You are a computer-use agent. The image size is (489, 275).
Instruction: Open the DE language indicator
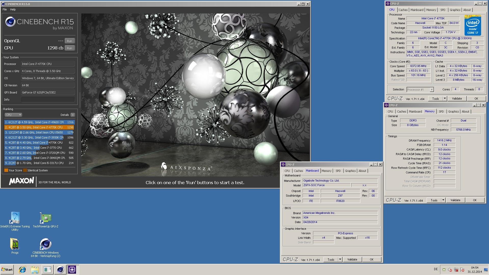coord(436,269)
